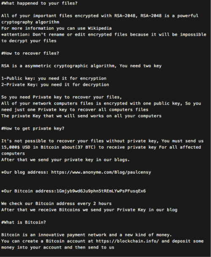Place cursor on '1-Public key' line
Image resolution: width=211 pixels, height=257 pixels.
54,78
